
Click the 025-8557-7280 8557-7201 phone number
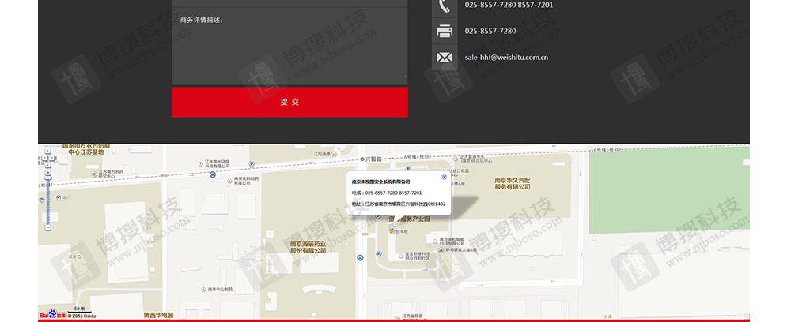pos(509,6)
